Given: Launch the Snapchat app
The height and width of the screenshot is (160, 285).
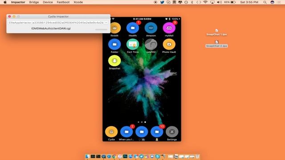Looking at the screenshot, I should point(114,61).
